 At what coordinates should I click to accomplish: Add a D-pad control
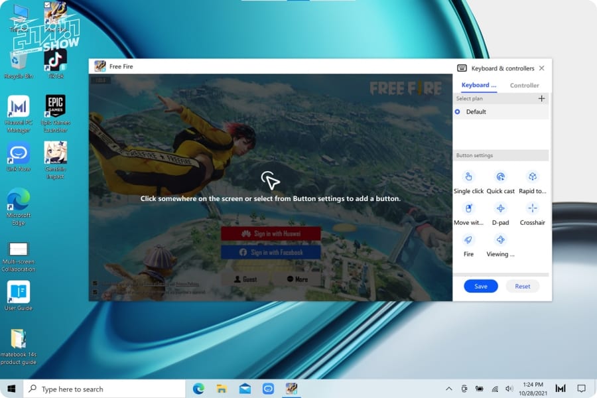click(x=500, y=214)
